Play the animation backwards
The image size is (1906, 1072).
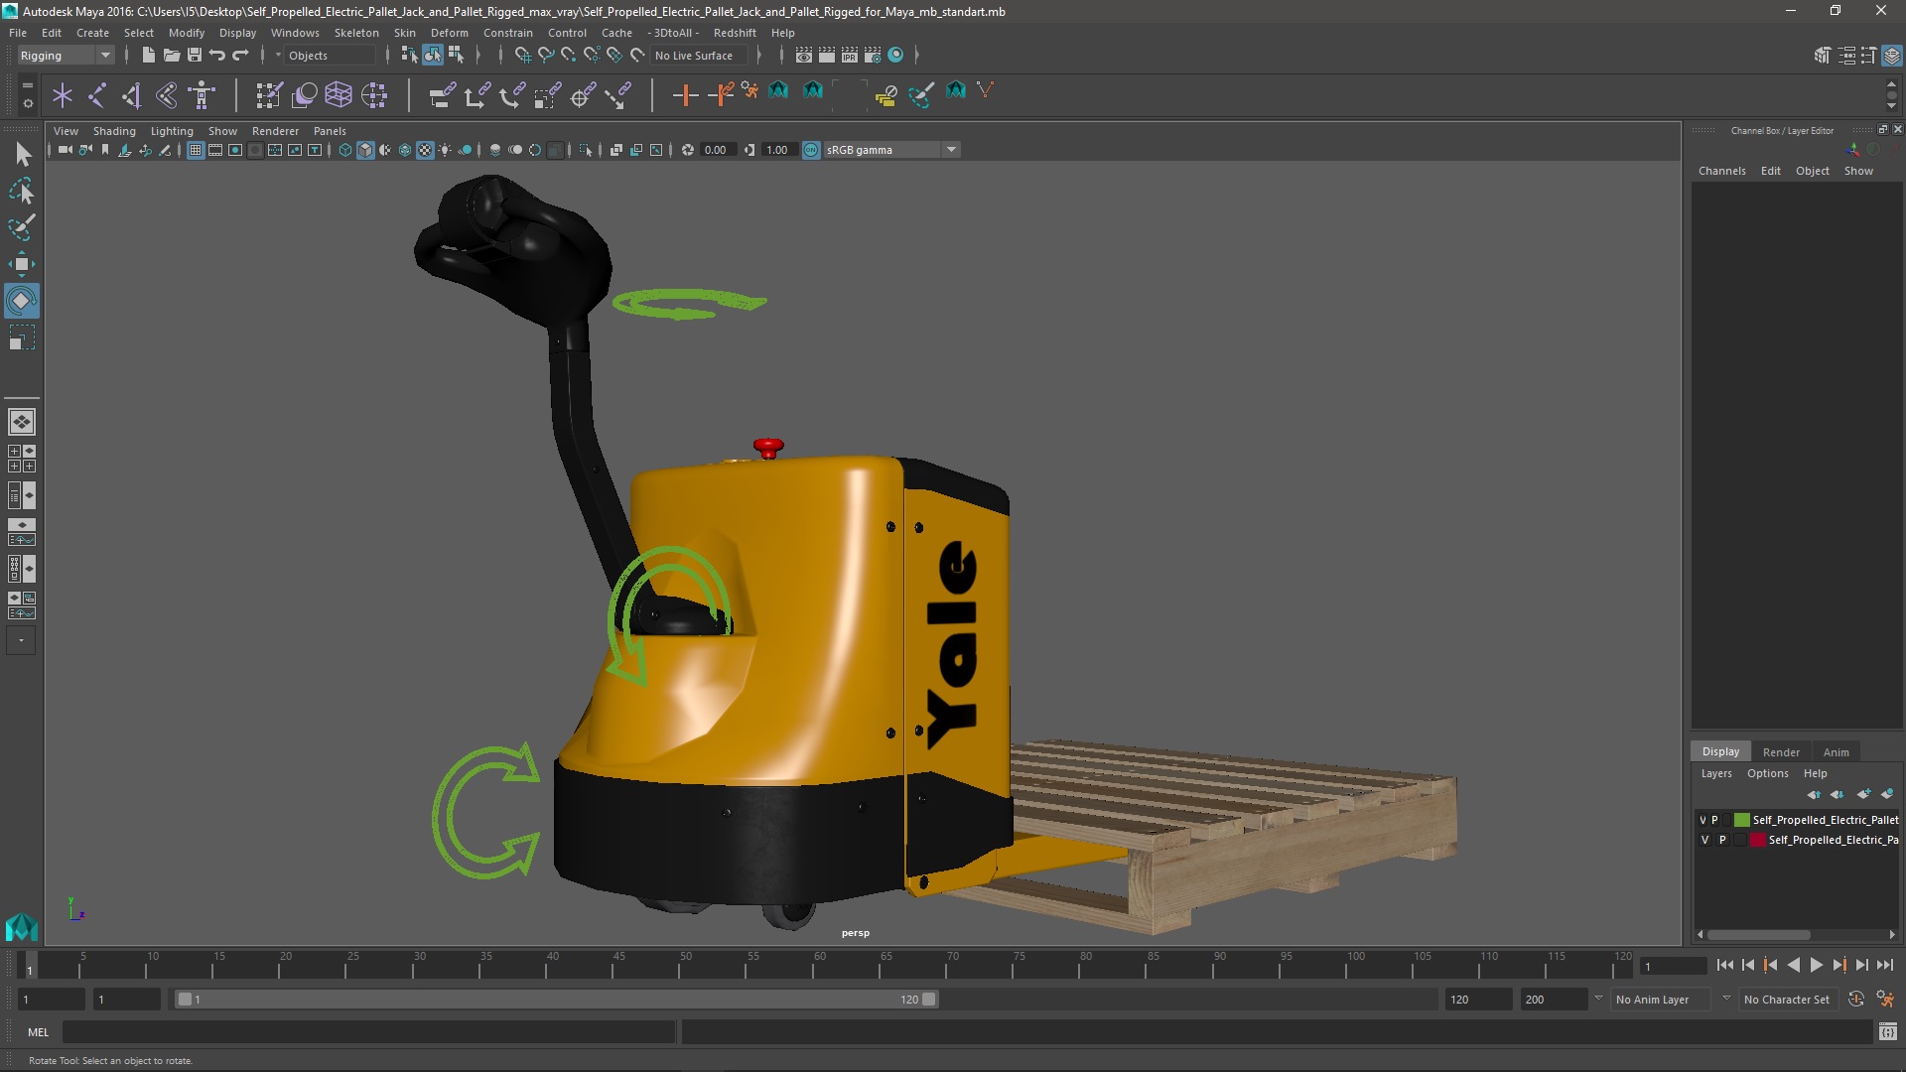click(1793, 965)
